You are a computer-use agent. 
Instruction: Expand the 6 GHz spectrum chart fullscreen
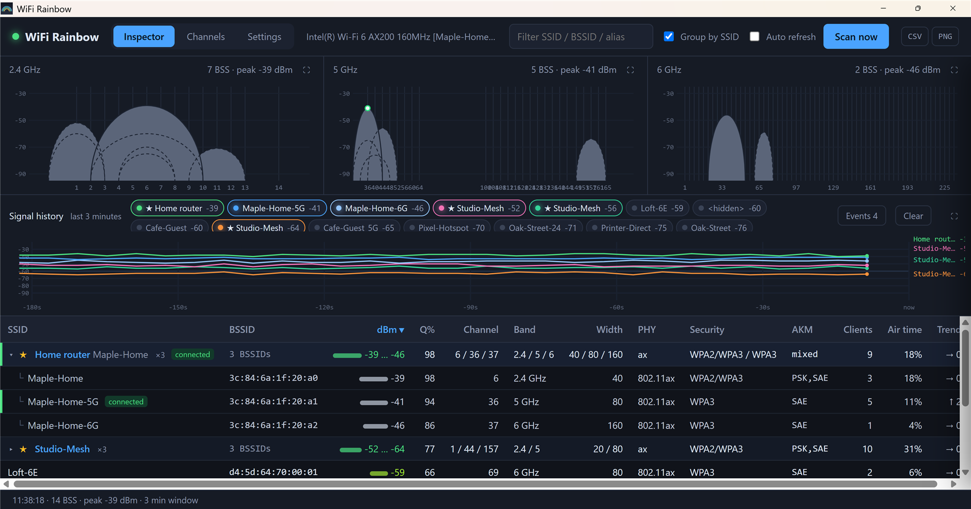point(954,70)
